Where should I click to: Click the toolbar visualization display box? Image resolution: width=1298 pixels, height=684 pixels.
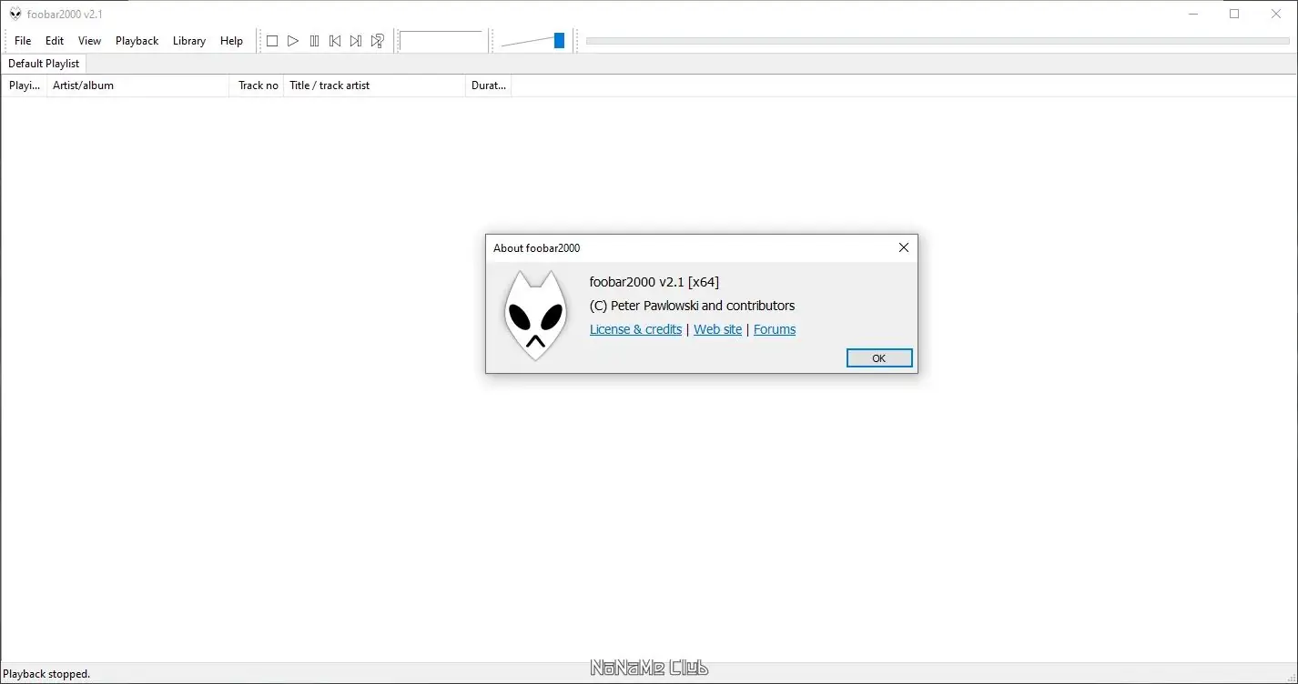(x=441, y=41)
